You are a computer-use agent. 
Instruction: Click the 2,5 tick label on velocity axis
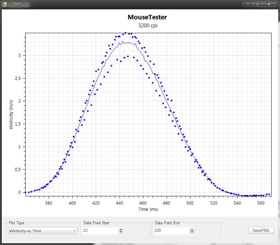click(x=18, y=78)
